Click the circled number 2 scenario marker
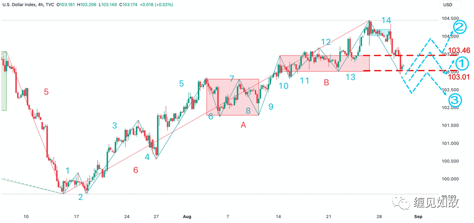474x223 pixels. pos(459,27)
